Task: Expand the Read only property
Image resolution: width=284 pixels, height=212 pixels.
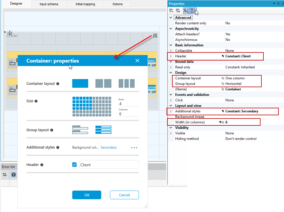Action: (x=171, y=67)
